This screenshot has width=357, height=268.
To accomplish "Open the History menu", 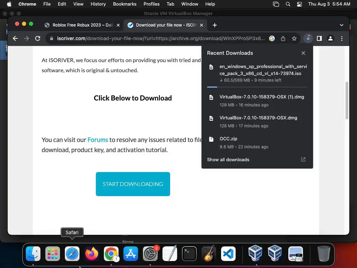I will click(98, 4).
